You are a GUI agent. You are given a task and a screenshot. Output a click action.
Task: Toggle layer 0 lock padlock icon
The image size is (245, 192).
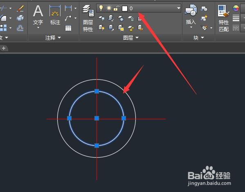pyautogui.click(x=116, y=8)
